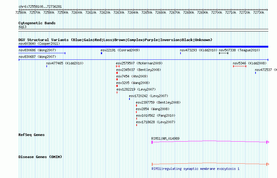Click the red esv2579507 (McKernan2009) glyph

coord(118,66)
